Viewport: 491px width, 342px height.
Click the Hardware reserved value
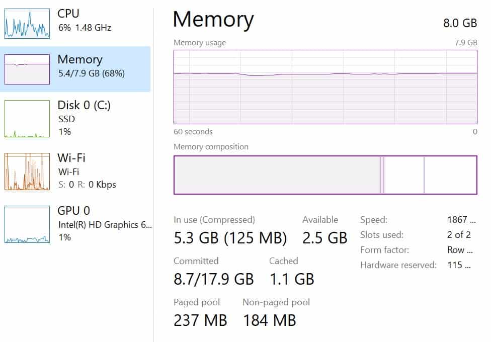(x=459, y=265)
